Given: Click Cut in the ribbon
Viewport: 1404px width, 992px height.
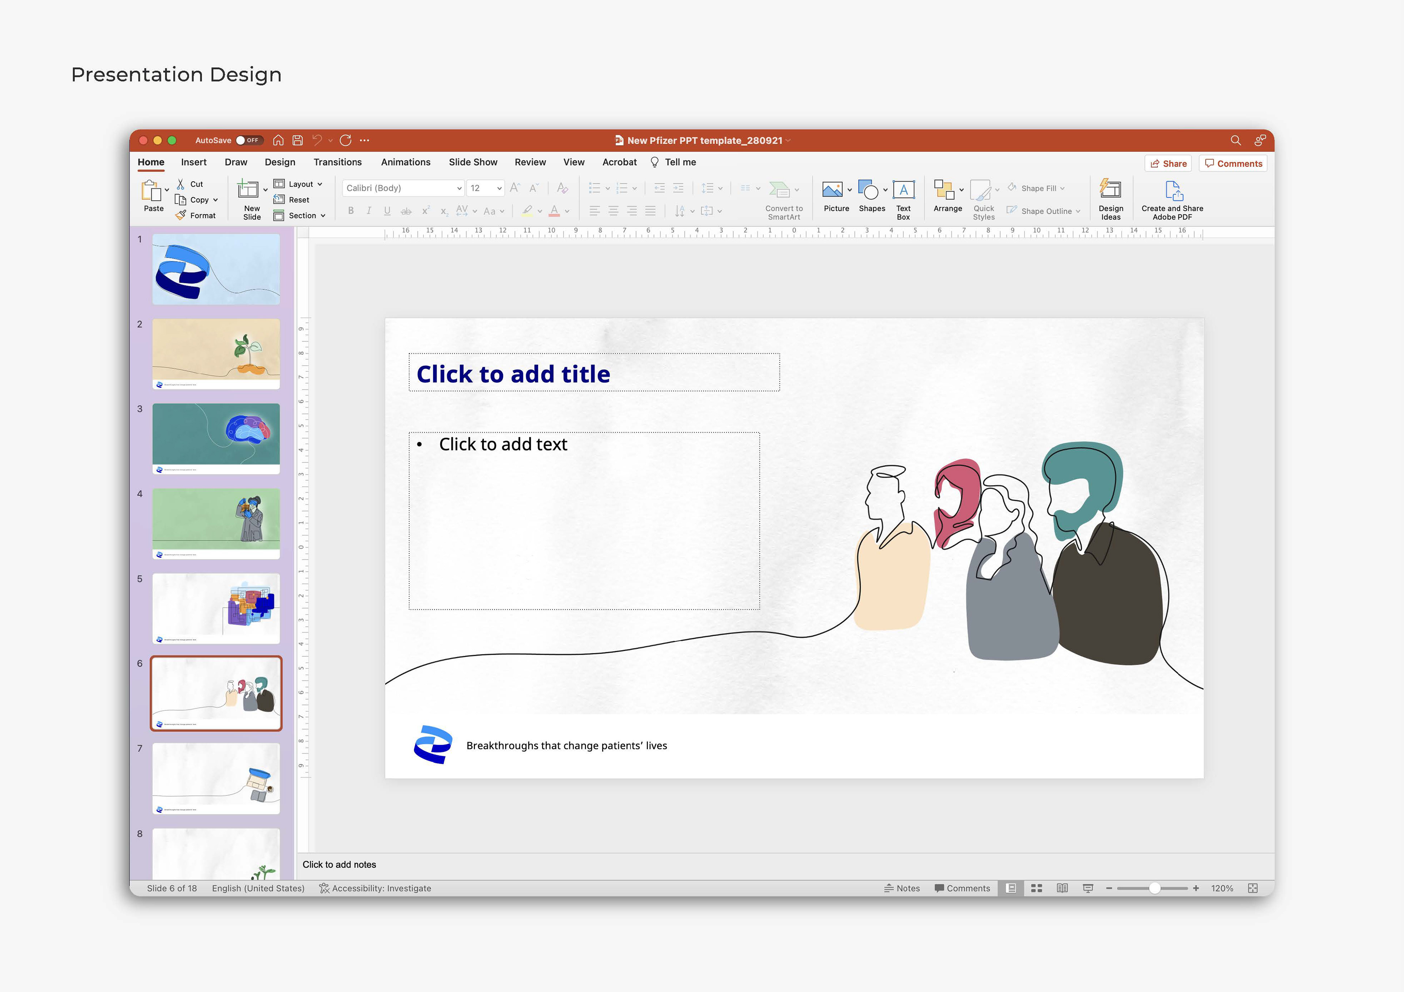Looking at the screenshot, I should tap(189, 184).
